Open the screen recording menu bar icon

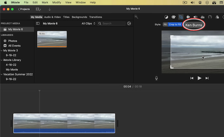tap(185, 3)
